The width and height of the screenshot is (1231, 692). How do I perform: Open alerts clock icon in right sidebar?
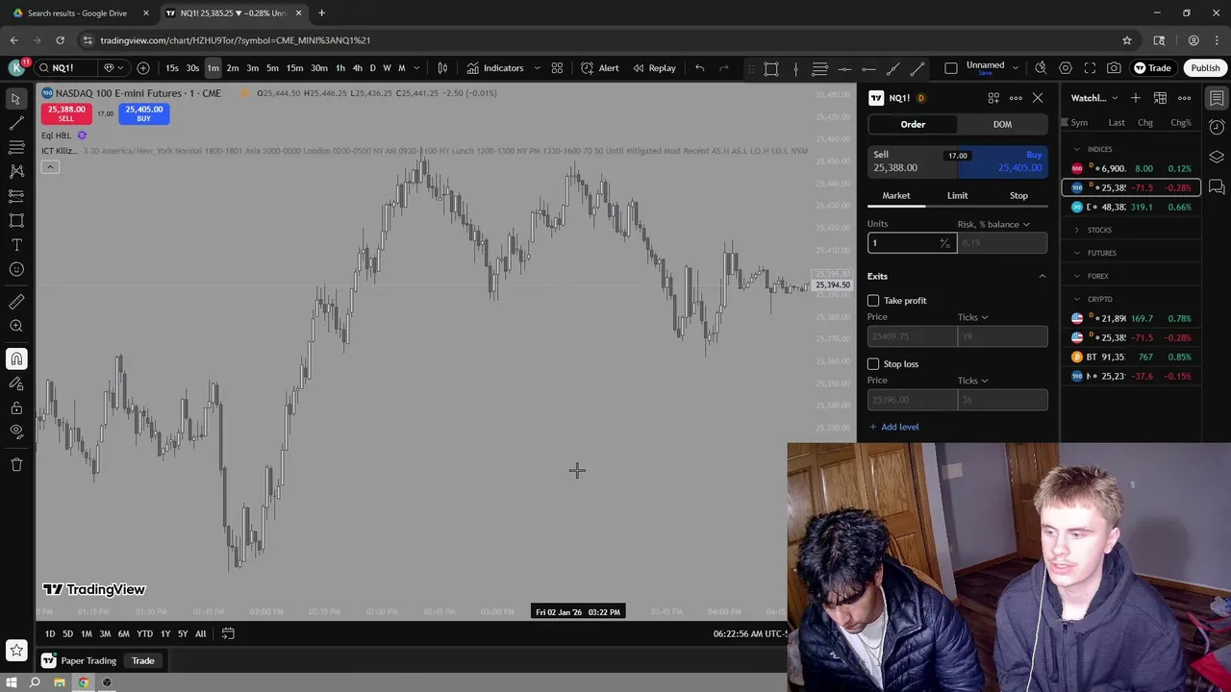pyautogui.click(x=1217, y=127)
